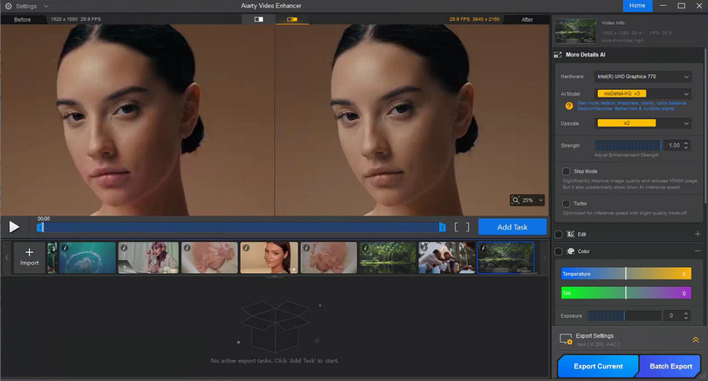Enable the Turbo checkbox
This screenshot has height=381, width=708.
566,203
